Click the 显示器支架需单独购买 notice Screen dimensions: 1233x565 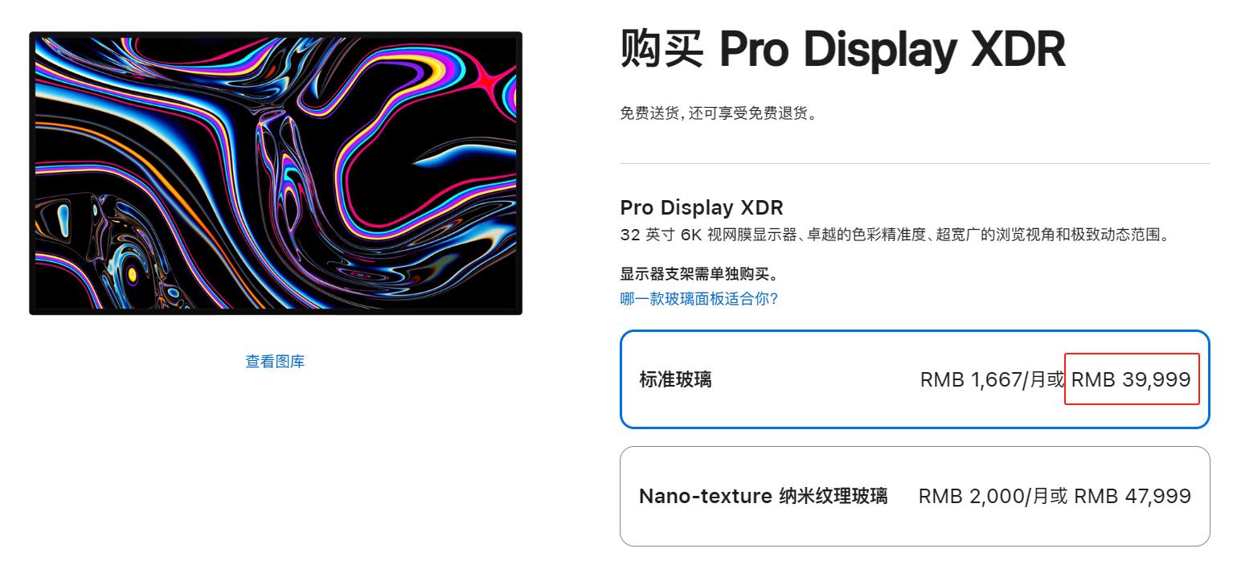(x=698, y=275)
